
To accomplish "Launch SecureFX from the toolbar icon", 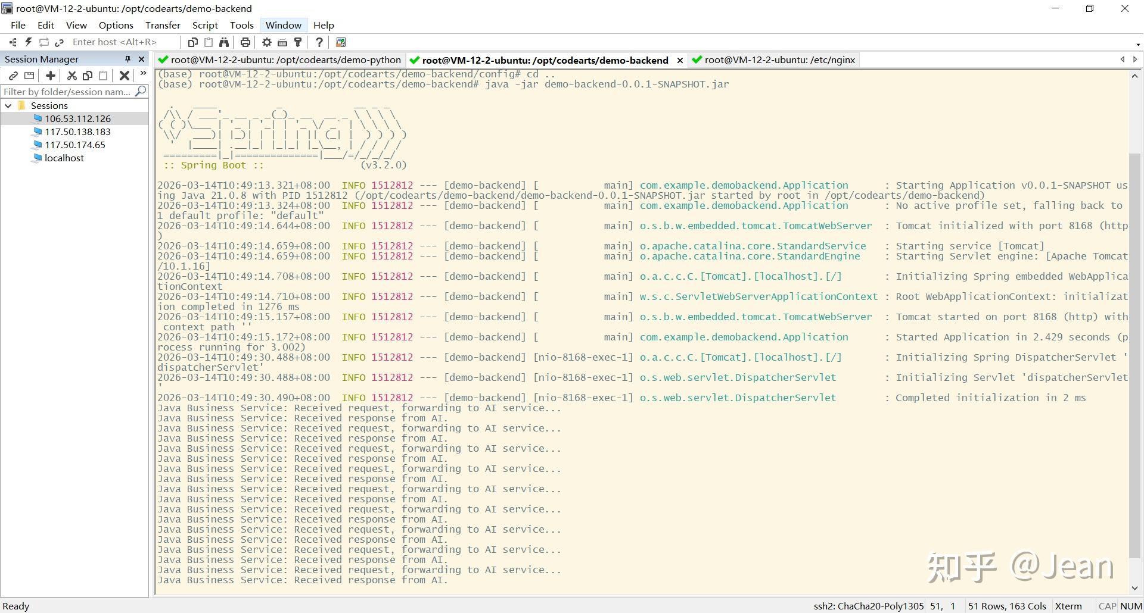I will 341,42.
